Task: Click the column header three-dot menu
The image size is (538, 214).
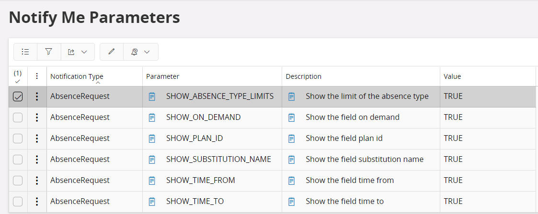Action: click(x=37, y=76)
